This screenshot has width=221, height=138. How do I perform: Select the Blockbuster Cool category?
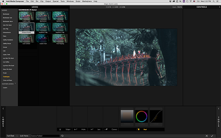pos(7,18)
